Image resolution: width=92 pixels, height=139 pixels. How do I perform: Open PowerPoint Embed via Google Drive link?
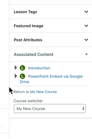(x=51, y=79)
